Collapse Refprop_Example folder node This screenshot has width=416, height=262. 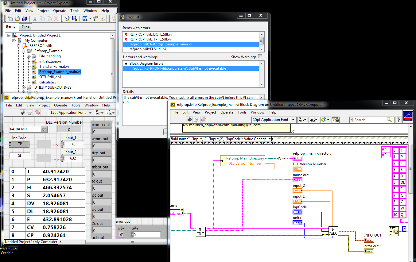[x=24, y=51]
